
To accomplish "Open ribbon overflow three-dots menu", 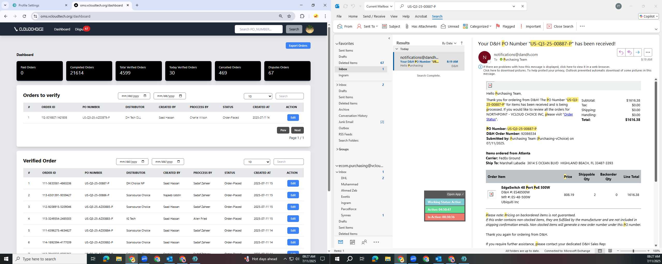I will [x=582, y=26].
